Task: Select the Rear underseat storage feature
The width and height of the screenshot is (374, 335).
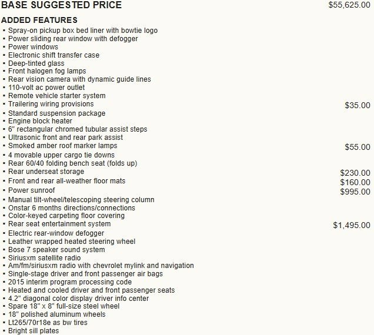Action: coord(46,172)
